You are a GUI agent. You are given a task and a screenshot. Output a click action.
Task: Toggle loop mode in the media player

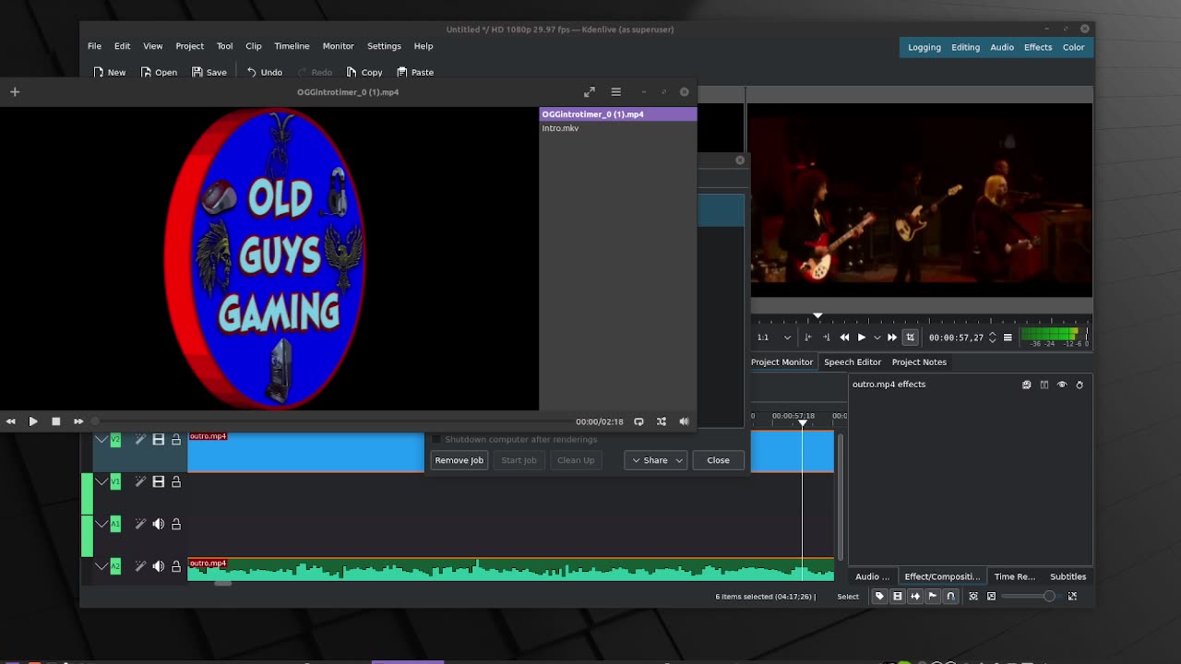(638, 421)
